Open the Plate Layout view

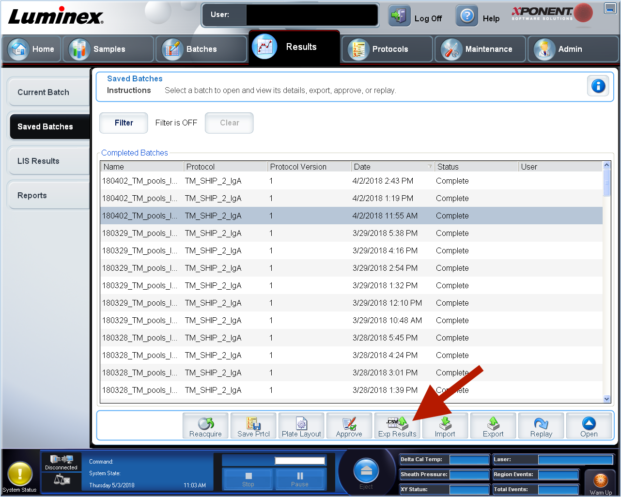(x=301, y=425)
